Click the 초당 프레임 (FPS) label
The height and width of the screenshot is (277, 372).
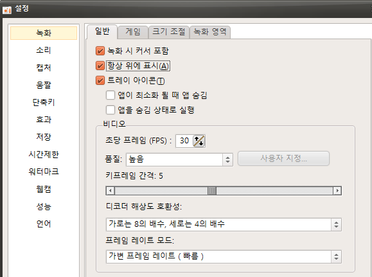click(139, 141)
